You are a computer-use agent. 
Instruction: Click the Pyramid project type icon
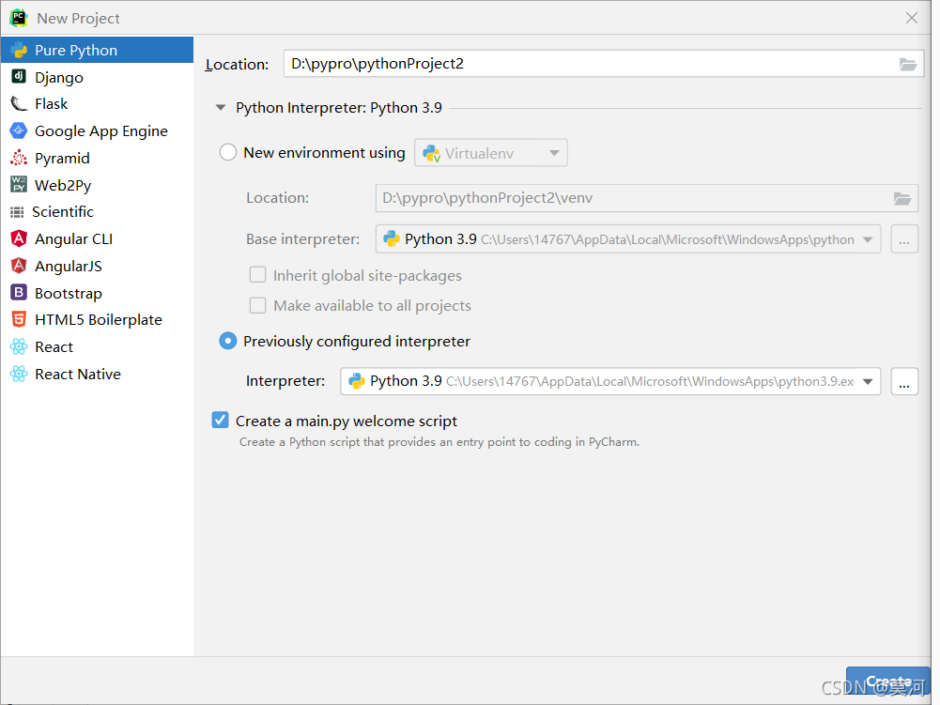[19, 158]
